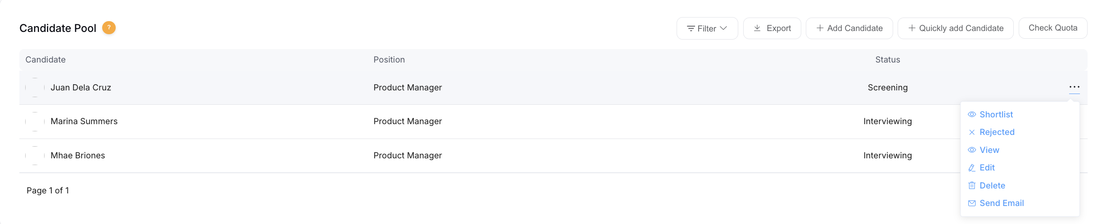The height and width of the screenshot is (224, 1102).
Task: Select View in the actions menu
Action: [x=989, y=150]
